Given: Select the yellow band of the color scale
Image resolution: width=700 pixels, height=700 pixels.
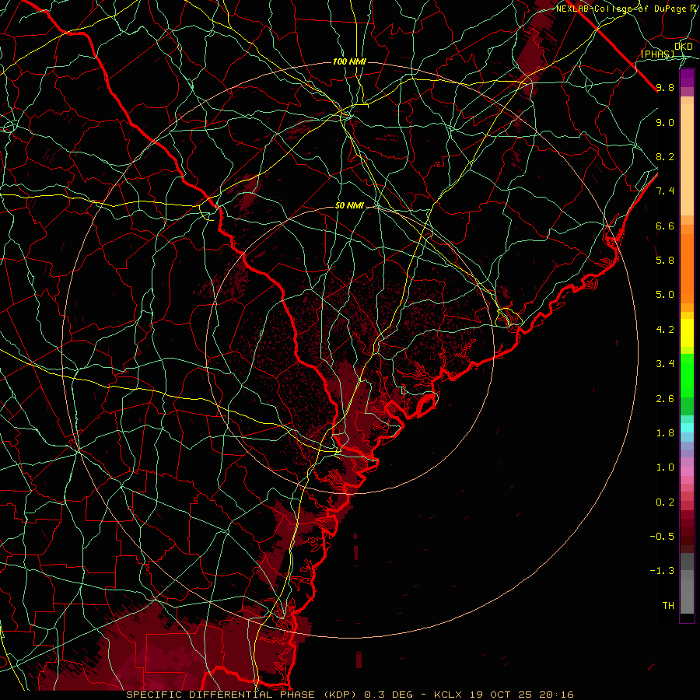Looking at the screenshot, I should coord(687,333).
